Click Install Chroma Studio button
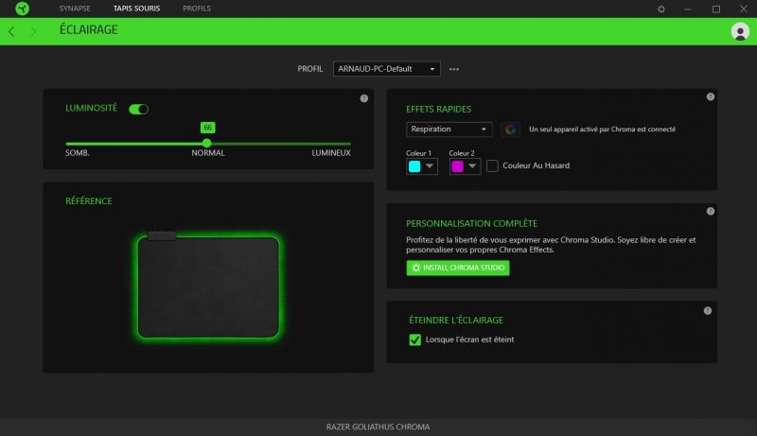The height and width of the screenshot is (436, 757). (x=458, y=268)
